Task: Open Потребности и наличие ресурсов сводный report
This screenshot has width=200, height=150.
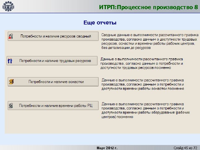Action: point(53,36)
